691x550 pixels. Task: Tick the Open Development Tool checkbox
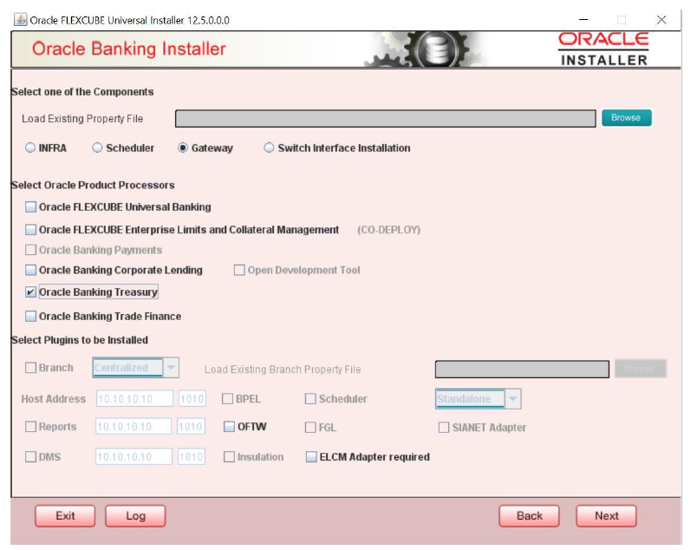238,270
